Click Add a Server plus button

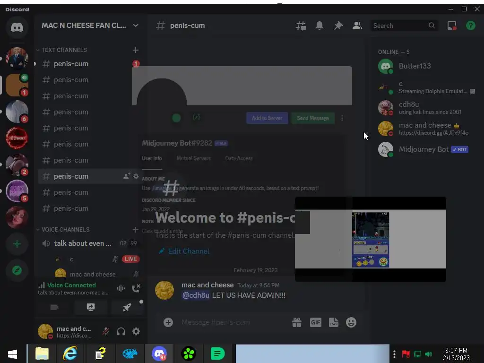click(17, 244)
